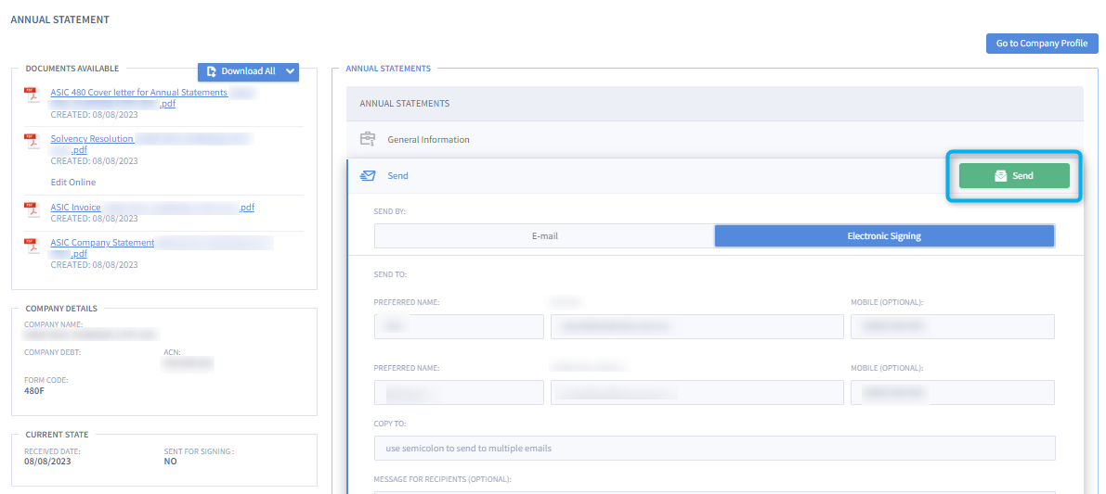This screenshot has width=1106, height=494.
Task: Click the envelope icon inside Send button
Action: tap(1000, 176)
